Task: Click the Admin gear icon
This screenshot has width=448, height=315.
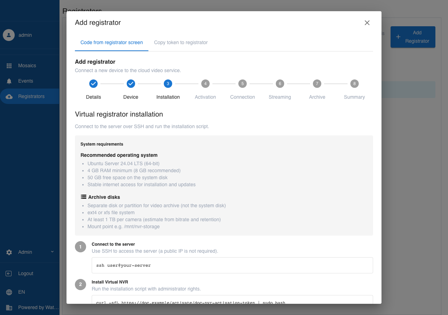Action: point(9,252)
